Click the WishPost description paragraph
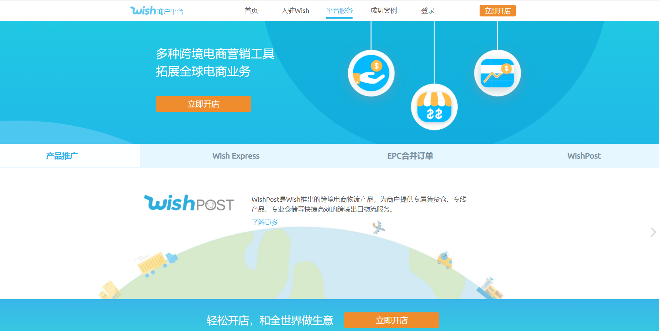Image resolution: width=659 pixels, height=331 pixels. click(359, 204)
